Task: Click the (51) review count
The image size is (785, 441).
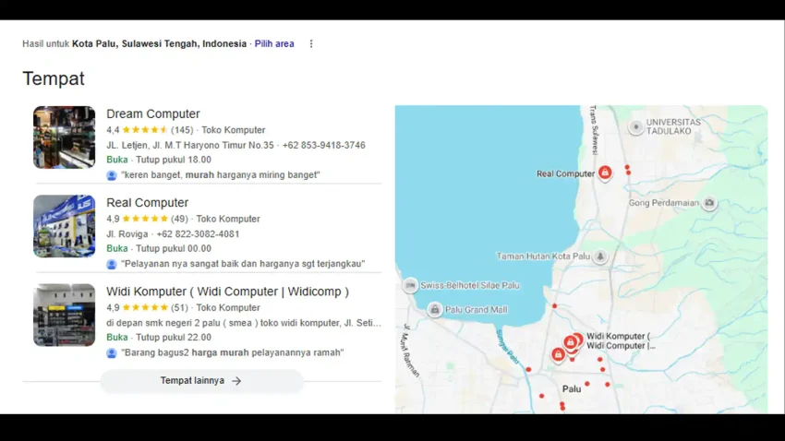Action: click(x=179, y=307)
